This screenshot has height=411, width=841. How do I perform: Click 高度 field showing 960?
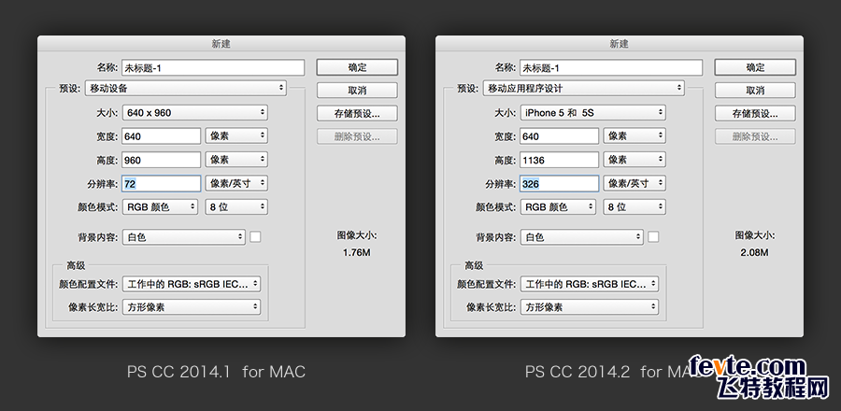(162, 160)
